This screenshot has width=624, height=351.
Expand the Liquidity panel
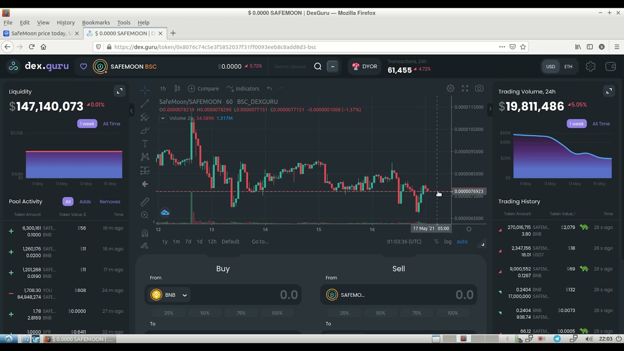(x=119, y=91)
